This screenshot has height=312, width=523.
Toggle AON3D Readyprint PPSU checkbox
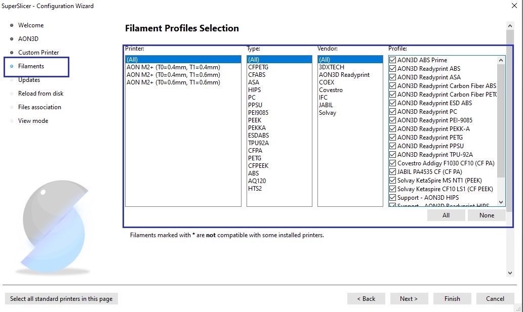392,146
